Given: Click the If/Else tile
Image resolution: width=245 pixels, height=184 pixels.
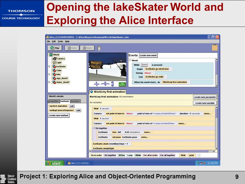Looking at the screenshot, I should pyautogui.click(x=121, y=155).
